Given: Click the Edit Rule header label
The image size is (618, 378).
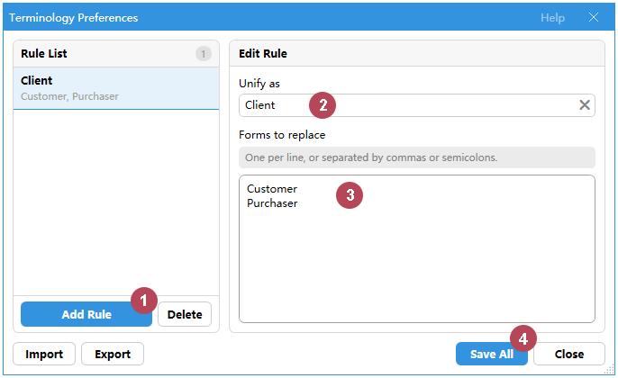Looking at the screenshot, I should pos(263,54).
